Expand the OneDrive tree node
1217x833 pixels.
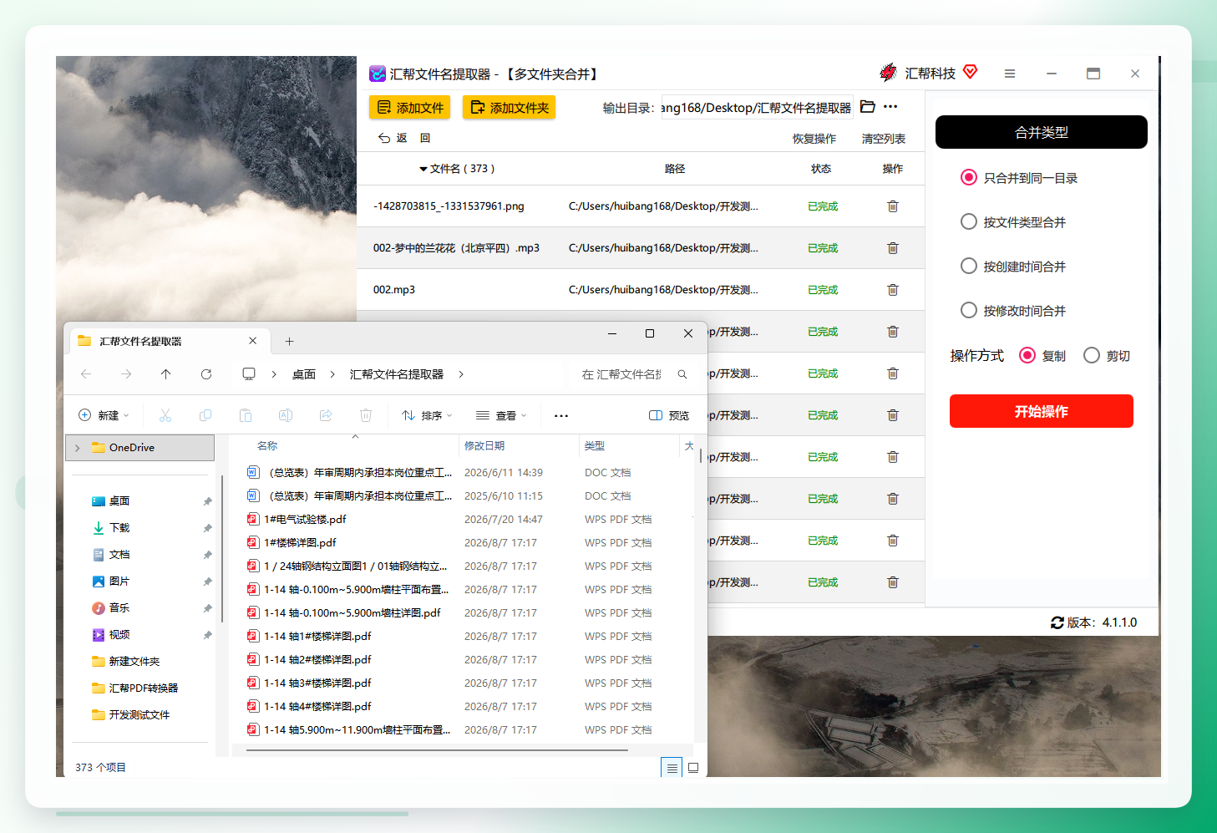point(78,448)
